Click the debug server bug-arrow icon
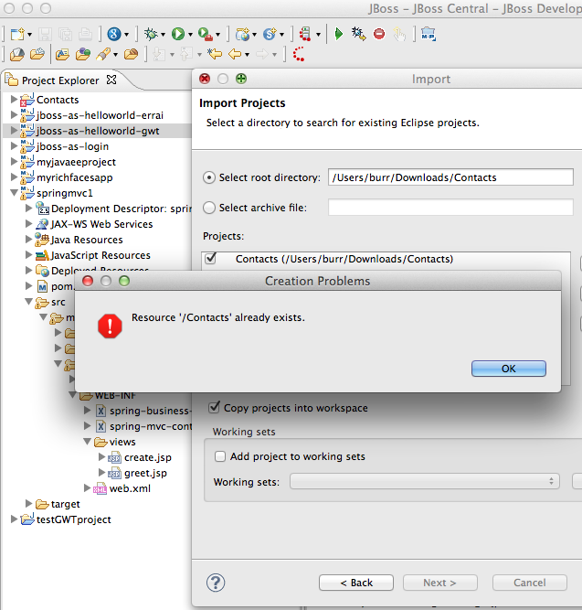Image resolution: width=582 pixels, height=610 pixels. pos(358,34)
